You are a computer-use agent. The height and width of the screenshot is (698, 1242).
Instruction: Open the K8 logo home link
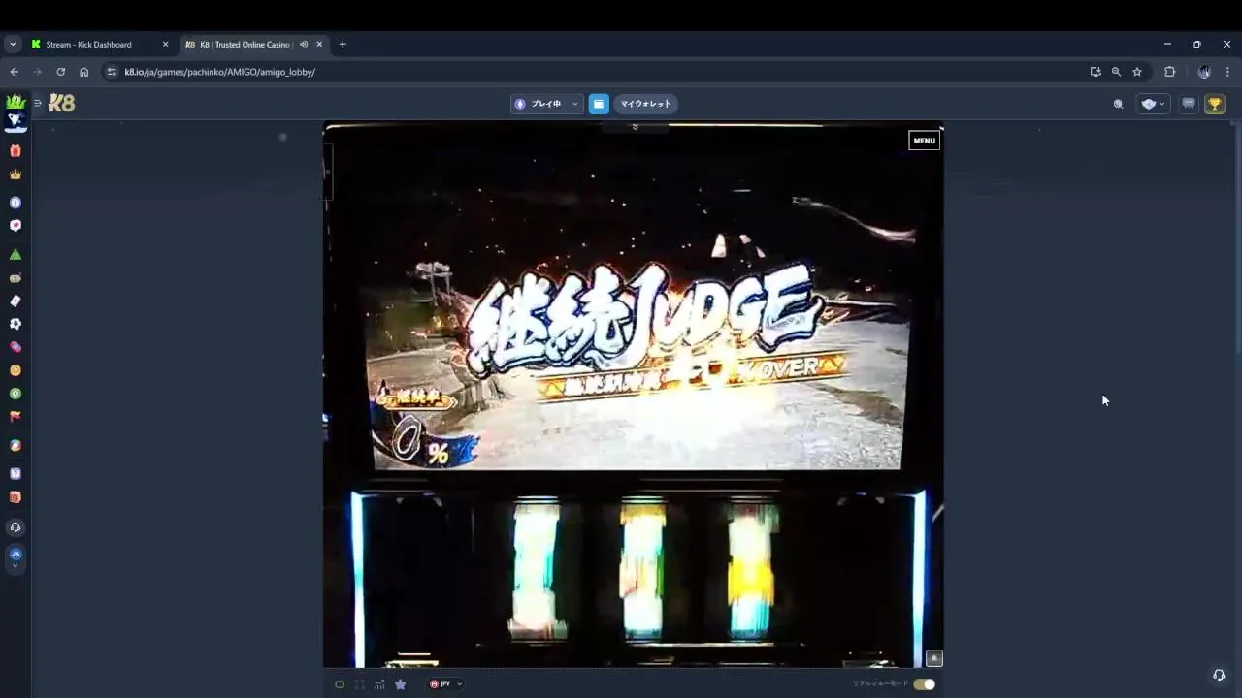point(61,103)
